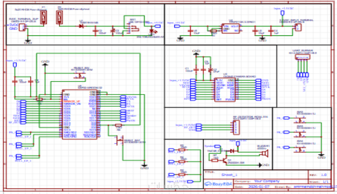
Task: Select the F2 fuse symbol
Action: point(59,17)
